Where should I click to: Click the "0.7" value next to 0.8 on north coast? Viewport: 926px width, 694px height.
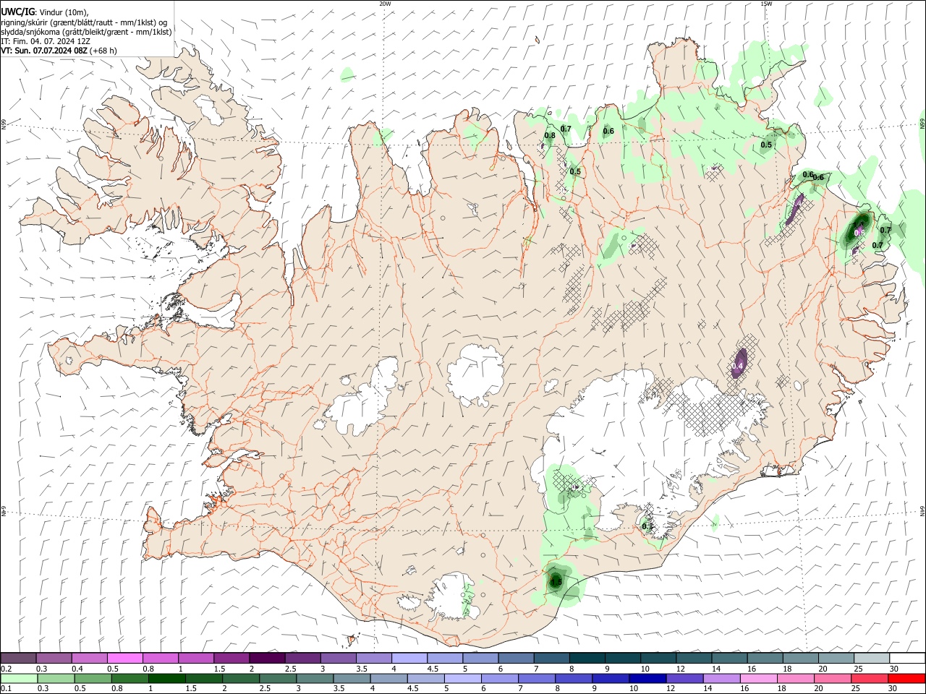pos(566,129)
